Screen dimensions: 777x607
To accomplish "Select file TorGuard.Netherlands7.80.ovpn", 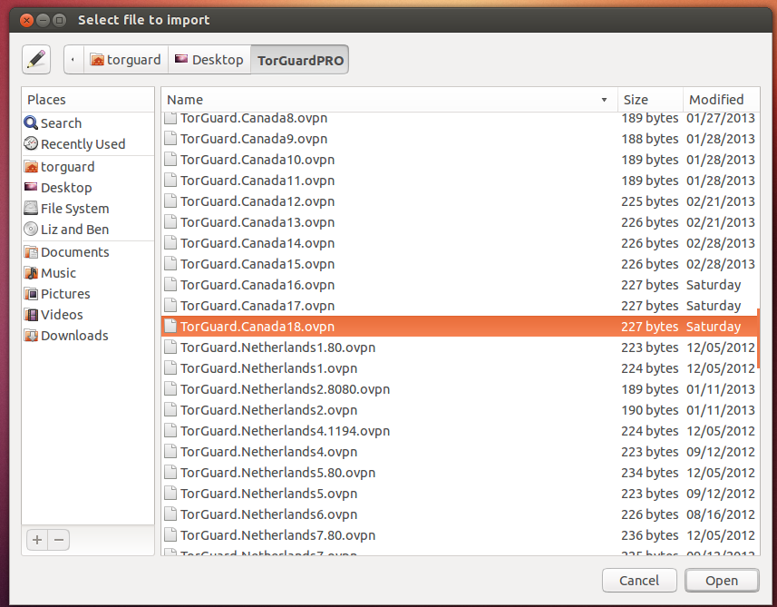I will (459, 534).
